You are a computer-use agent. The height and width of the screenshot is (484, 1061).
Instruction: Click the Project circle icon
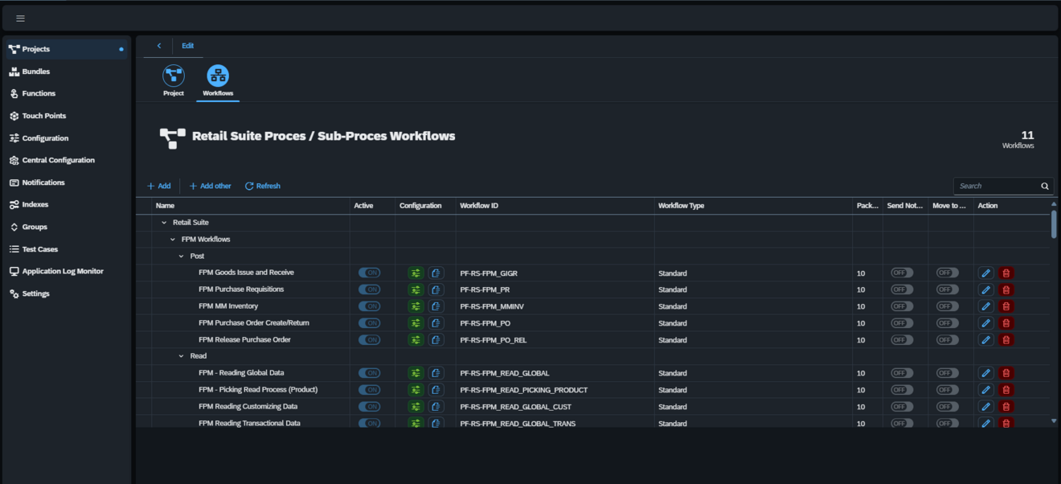174,76
